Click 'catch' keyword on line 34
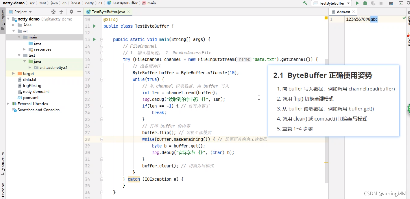 click(134, 179)
